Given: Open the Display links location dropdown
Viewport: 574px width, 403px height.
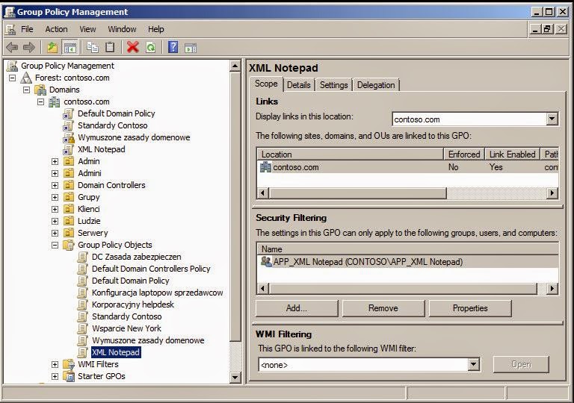Looking at the screenshot, I should 552,119.
